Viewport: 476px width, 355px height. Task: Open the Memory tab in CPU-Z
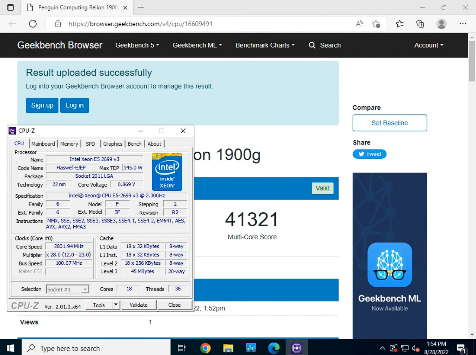pos(69,144)
